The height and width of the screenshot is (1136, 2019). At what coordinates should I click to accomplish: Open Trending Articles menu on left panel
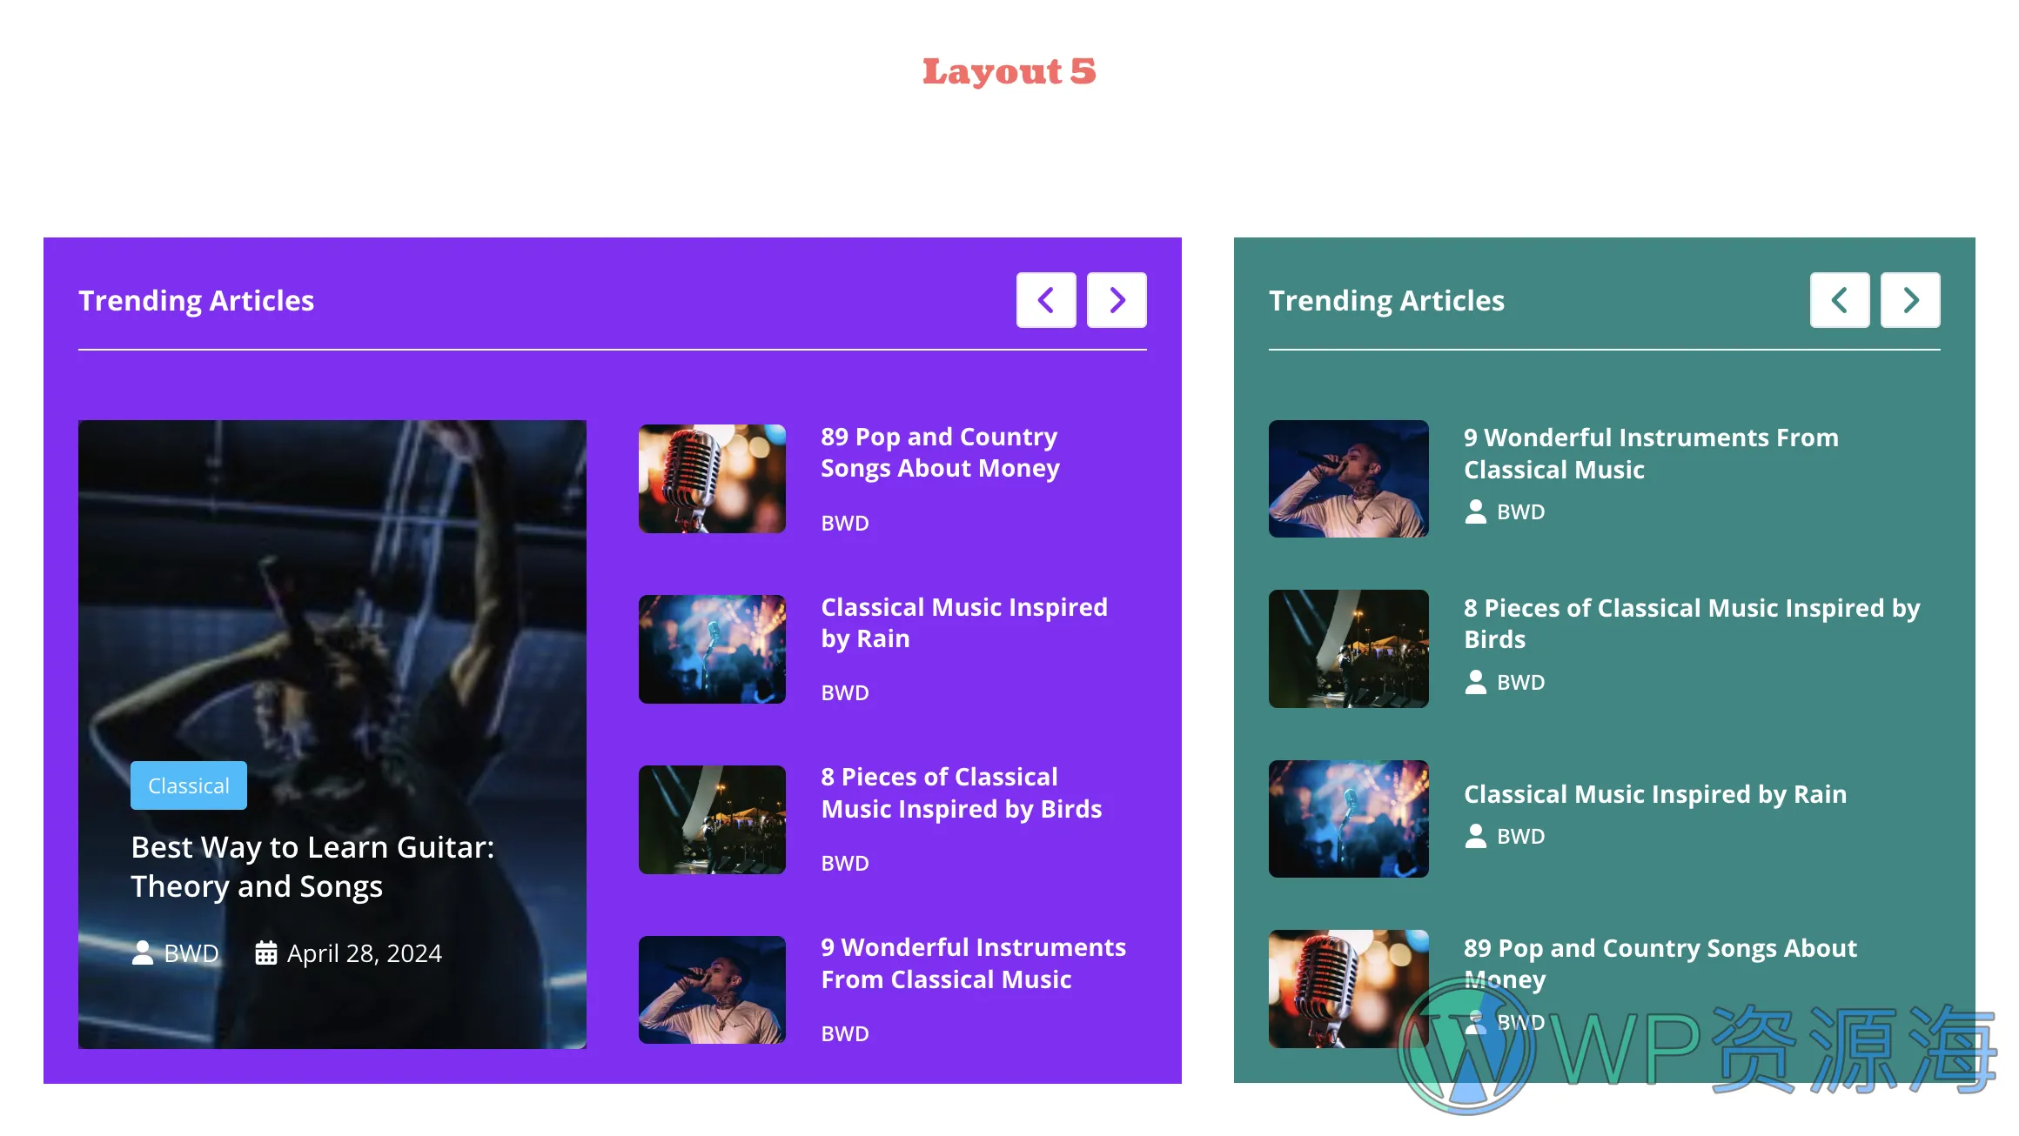tap(196, 299)
